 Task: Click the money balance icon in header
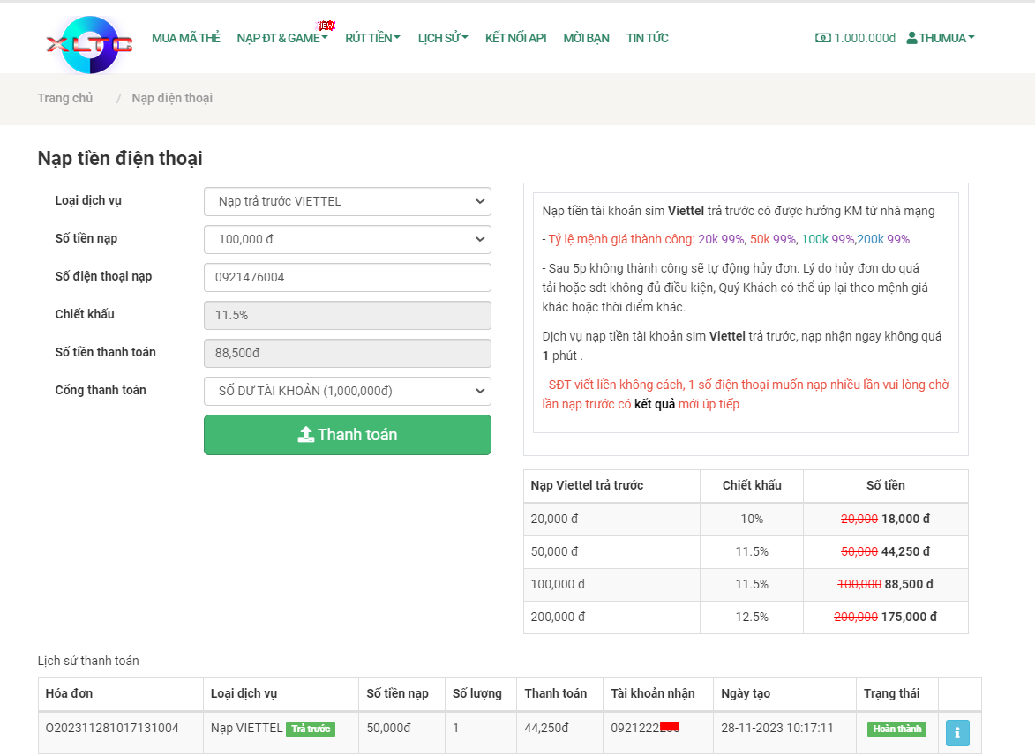(x=823, y=38)
